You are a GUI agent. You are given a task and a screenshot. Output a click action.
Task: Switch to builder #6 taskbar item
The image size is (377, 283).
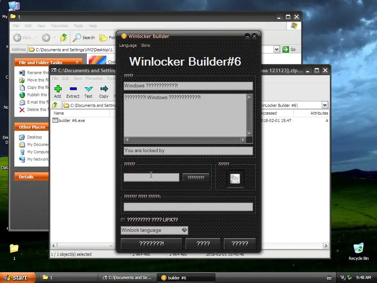point(186,277)
